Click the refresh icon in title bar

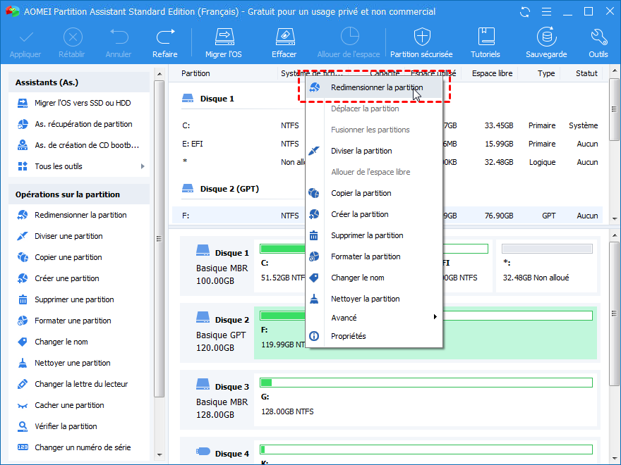point(524,12)
